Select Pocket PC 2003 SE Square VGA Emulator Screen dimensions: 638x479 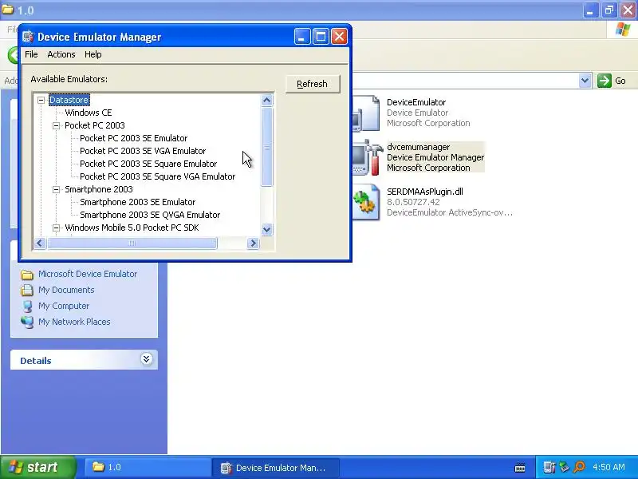157,176
